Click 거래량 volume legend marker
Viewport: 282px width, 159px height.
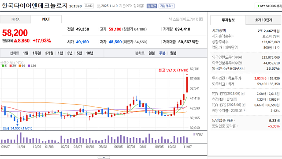(x=194, y=134)
